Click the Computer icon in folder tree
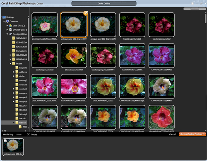This screenshot has height=161, width=207. pos(7,22)
